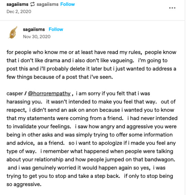Open the Dec 2, 2020 reblog timestamp
Image resolution: width=186 pixels, height=195 pixels.
(19, 12)
